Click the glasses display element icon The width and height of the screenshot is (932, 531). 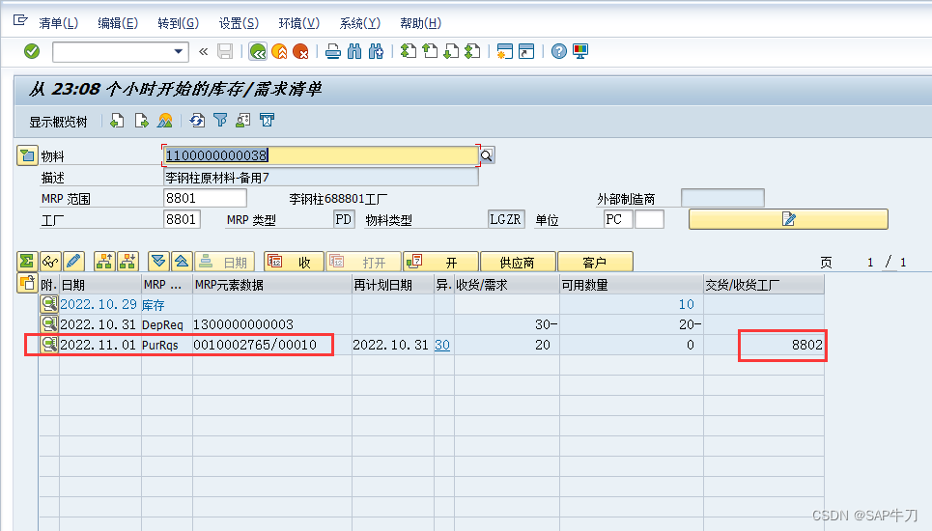[x=50, y=262]
